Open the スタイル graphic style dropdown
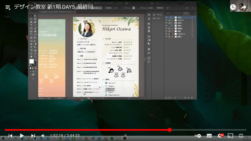The width and height of the screenshot is (251, 141). pos(136,8)
